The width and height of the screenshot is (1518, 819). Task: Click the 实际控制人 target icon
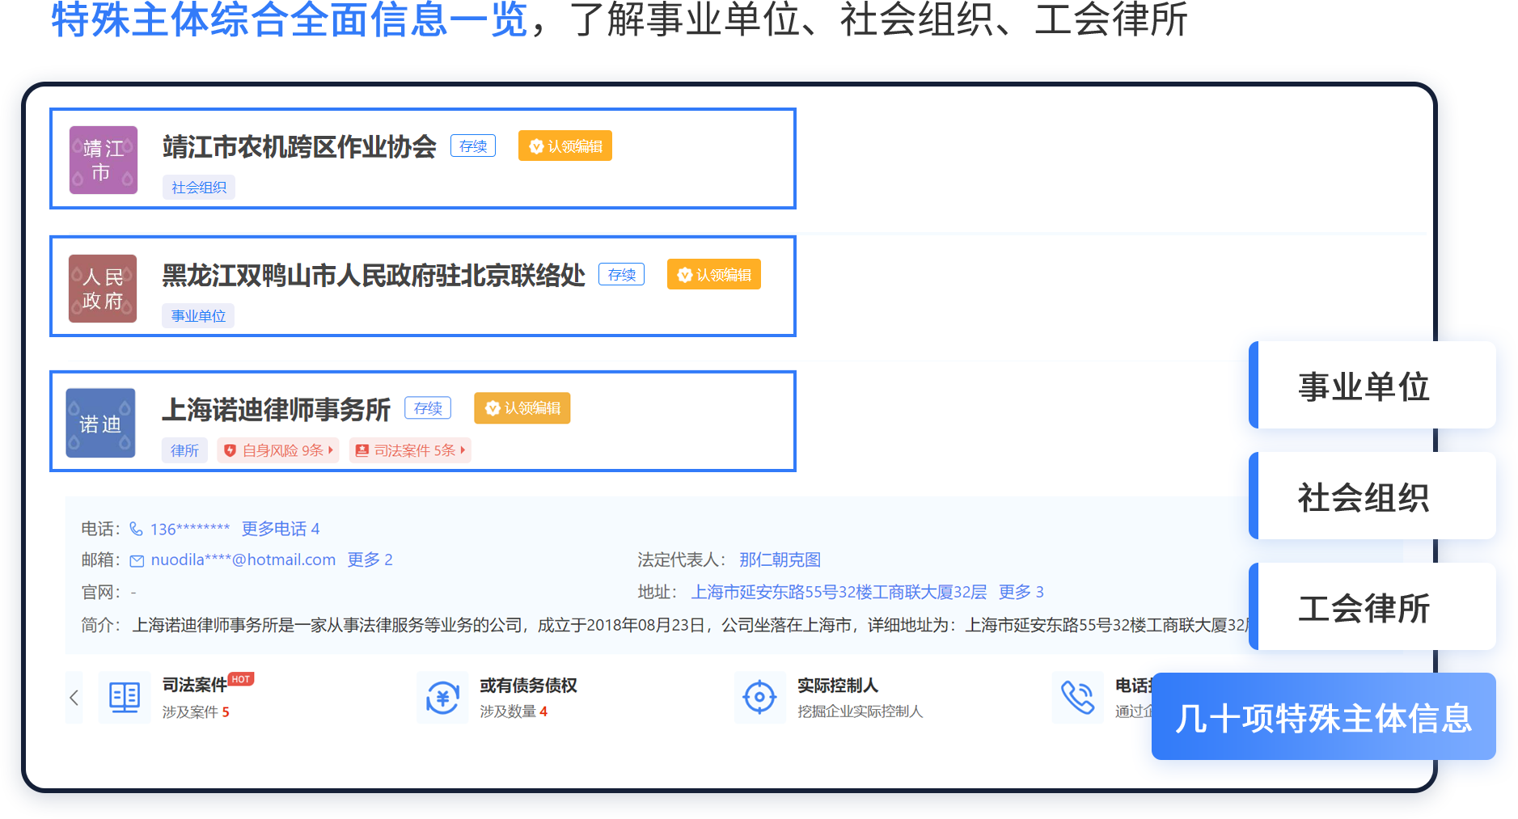coord(759,697)
